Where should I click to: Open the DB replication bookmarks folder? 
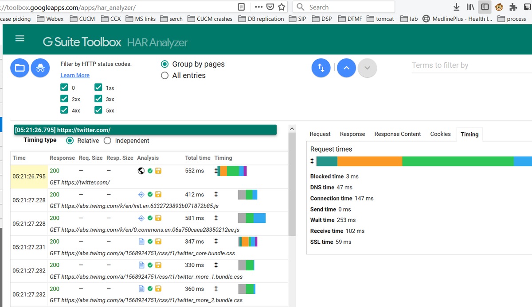pos(261,19)
